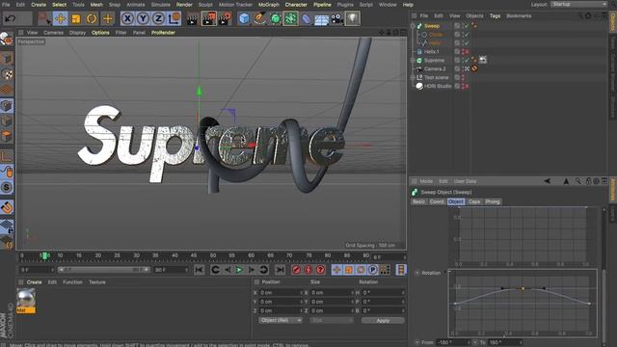Open the Object (Rel) dropdown
This screenshot has height=347, width=617.
281,320
